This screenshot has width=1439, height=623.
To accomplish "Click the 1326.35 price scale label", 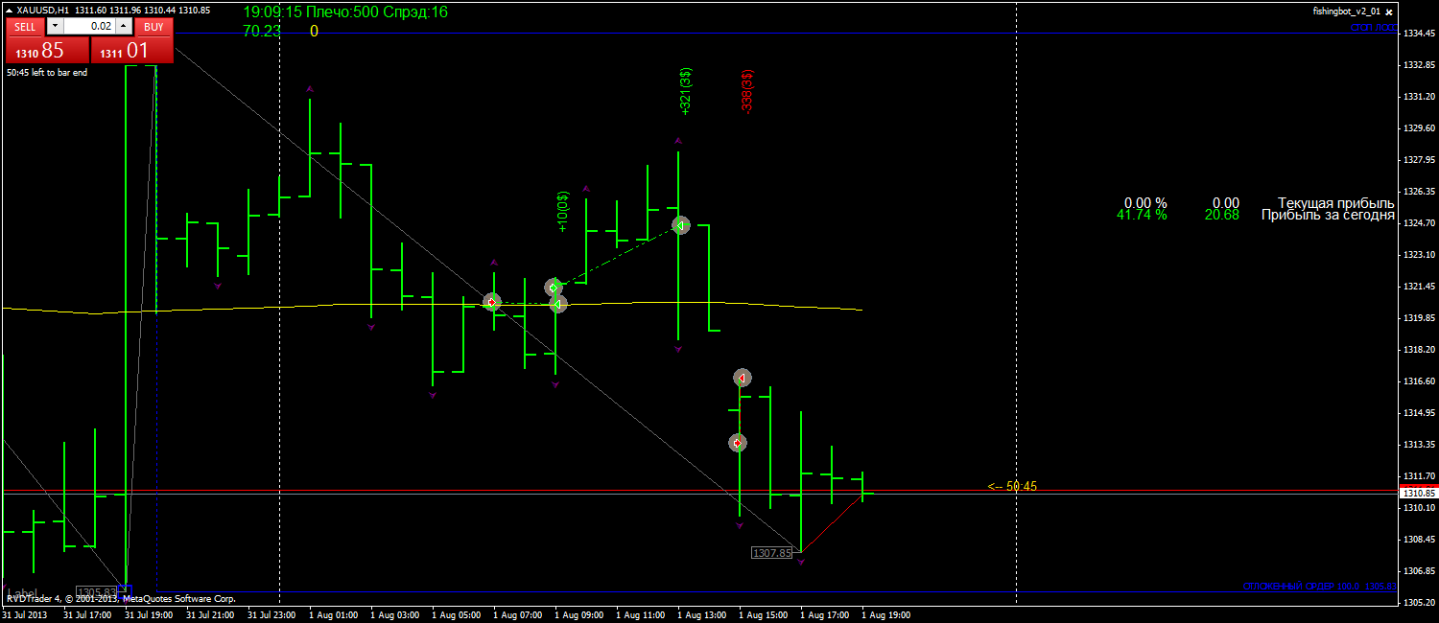I will (x=1419, y=192).
